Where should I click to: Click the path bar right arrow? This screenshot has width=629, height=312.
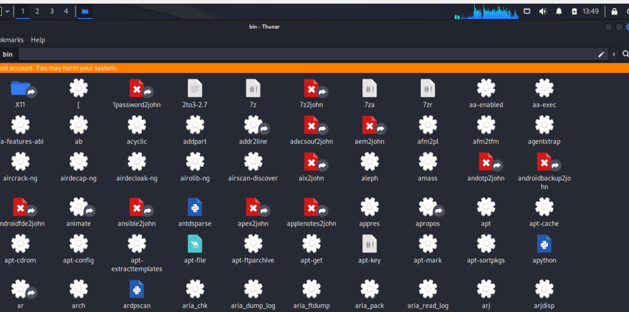[614, 55]
